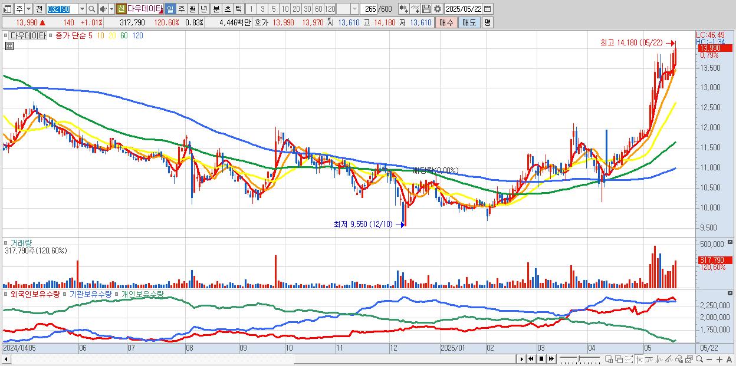Screen dimensions: 736x366
Task: Expand the stock code 032190 dropdown
Action: [x=82, y=9]
